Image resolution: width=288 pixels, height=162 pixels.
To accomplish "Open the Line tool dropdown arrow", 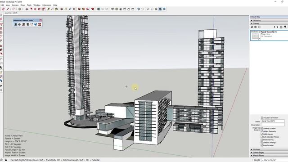I will tap(10, 9).
